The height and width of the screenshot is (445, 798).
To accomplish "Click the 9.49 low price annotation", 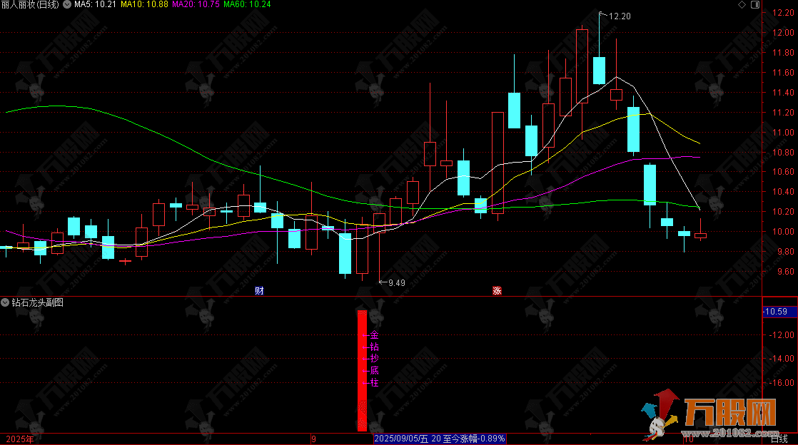I will click(x=396, y=282).
